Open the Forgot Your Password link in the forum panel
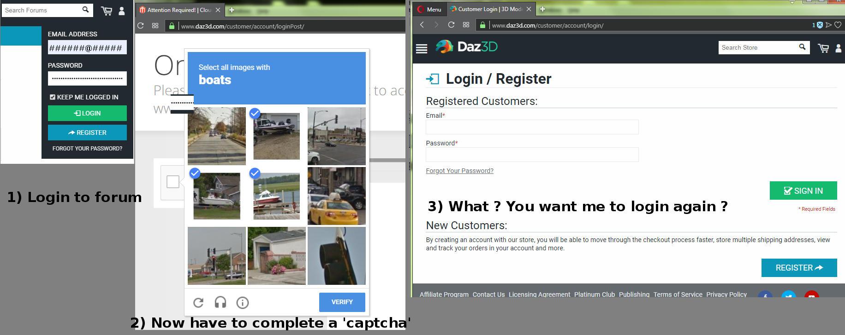Viewport: 845px width, 335px height. pyautogui.click(x=87, y=149)
